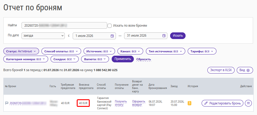Click the Внесена предоплата 40 EUR cell
The width and height of the screenshot is (257, 115).
(x=83, y=103)
